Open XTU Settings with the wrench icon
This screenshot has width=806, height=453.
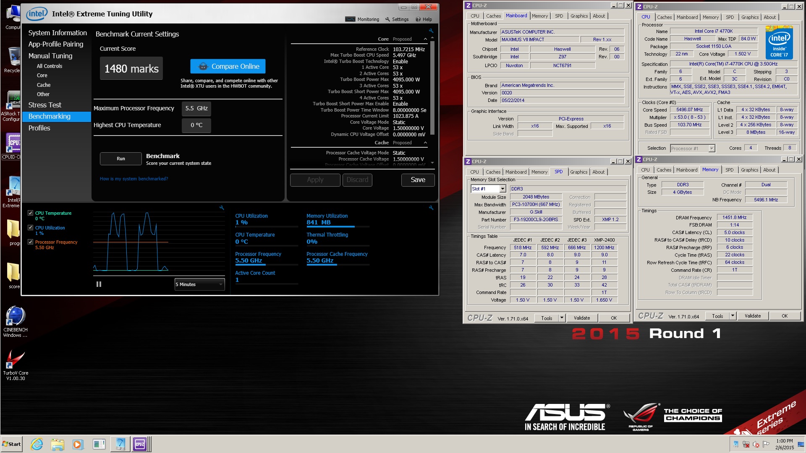tap(397, 19)
